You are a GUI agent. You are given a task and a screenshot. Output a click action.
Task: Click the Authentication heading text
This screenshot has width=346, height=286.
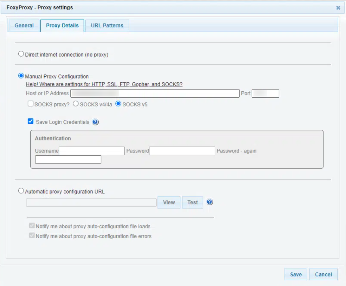pyautogui.click(x=53, y=138)
